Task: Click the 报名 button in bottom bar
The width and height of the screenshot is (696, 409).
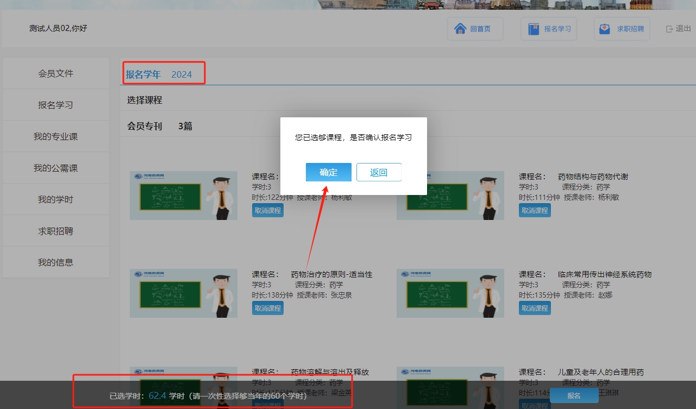Action: [x=574, y=395]
